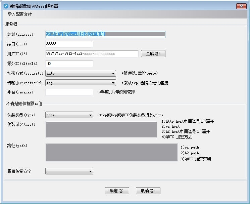Click the 端口(port) field showing 33333
This screenshot has height=204, width=250.
pyautogui.click(x=69, y=44)
